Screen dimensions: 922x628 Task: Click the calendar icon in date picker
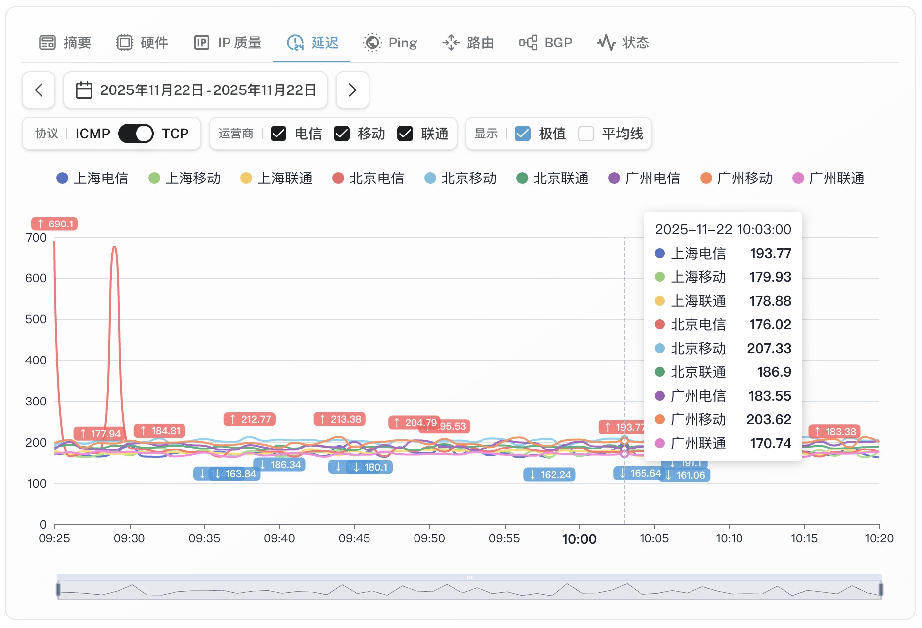point(84,90)
